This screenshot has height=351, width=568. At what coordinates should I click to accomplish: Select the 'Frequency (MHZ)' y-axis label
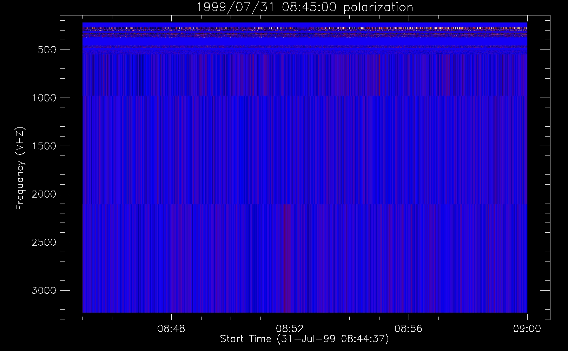pyautogui.click(x=20, y=168)
